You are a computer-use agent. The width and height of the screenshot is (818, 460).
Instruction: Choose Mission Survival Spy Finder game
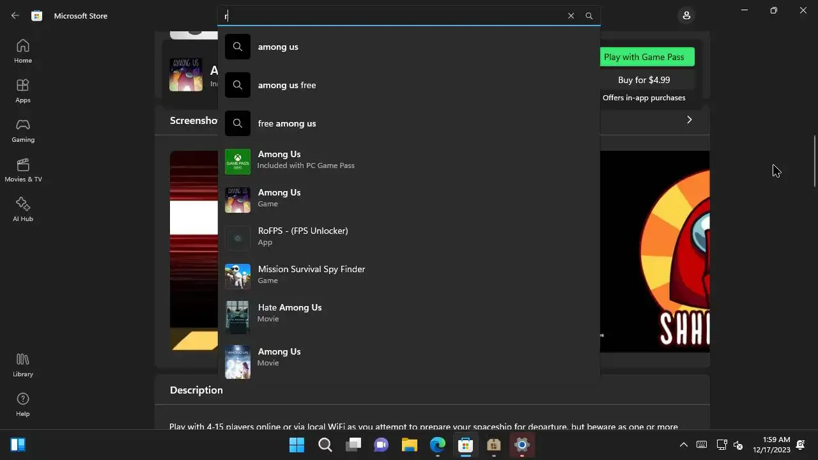(409, 277)
